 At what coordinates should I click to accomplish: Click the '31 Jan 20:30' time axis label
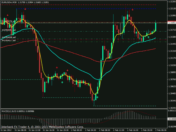point(63,130)
